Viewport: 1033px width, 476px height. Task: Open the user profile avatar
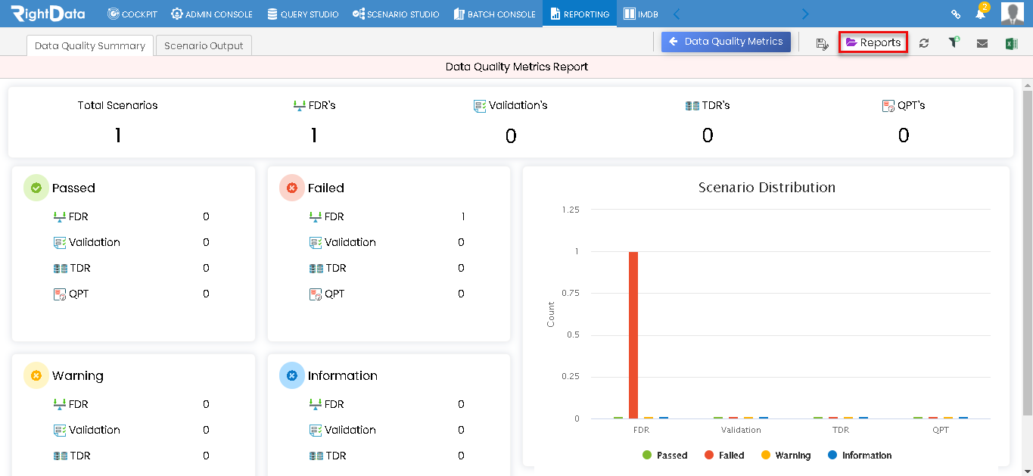point(1013,14)
